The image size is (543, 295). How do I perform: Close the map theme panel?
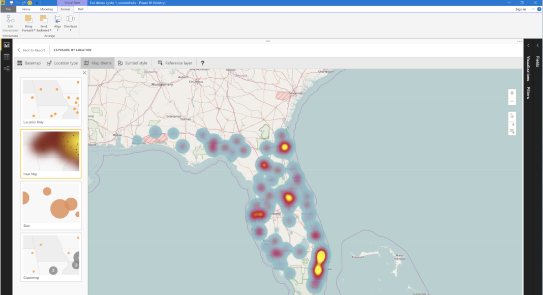[x=84, y=73]
